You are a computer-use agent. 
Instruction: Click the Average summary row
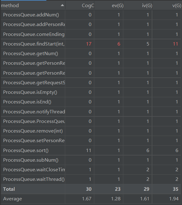pos(91,199)
